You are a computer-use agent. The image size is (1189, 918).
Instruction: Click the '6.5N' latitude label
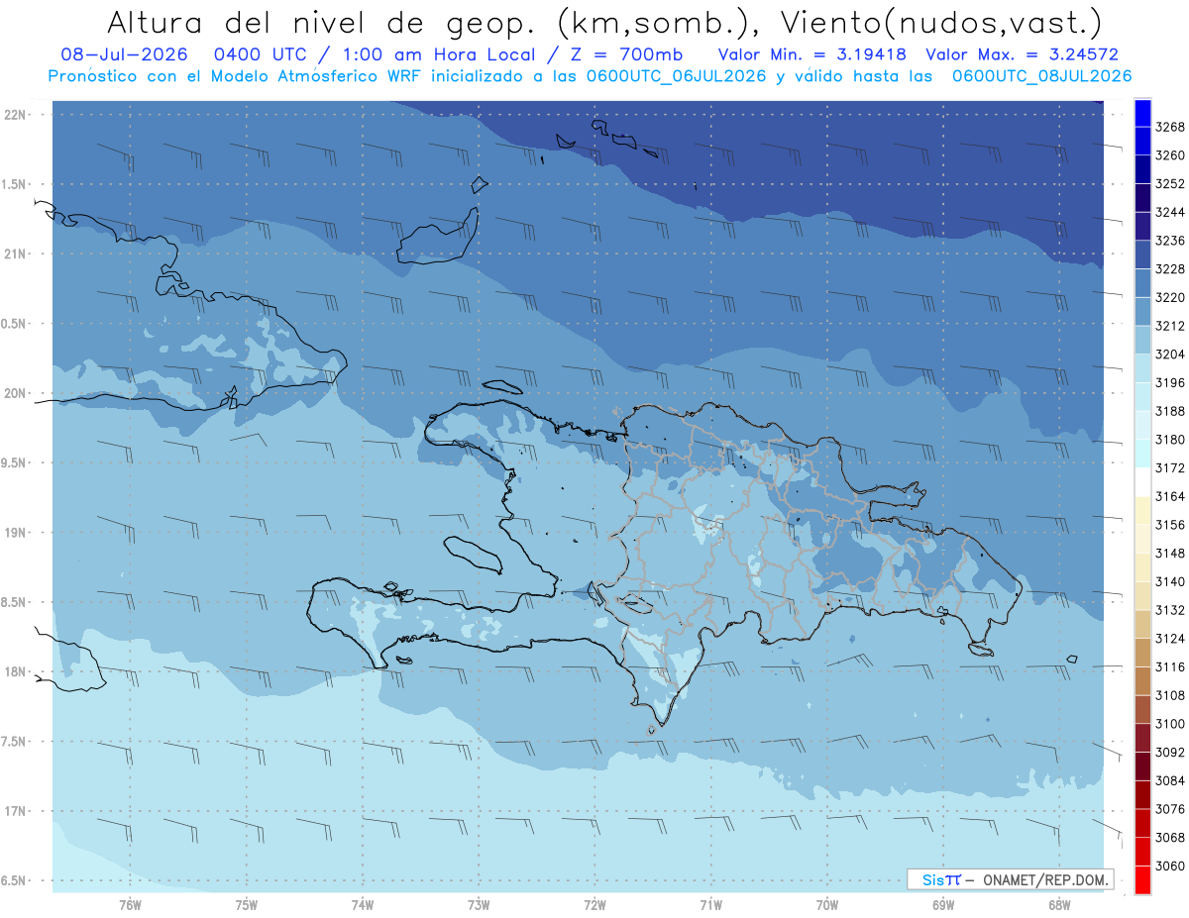point(15,880)
